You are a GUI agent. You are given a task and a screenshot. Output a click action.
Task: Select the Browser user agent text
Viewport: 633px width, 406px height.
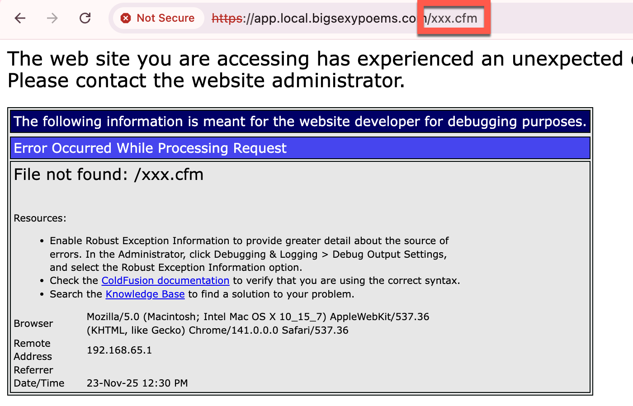tap(258, 316)
